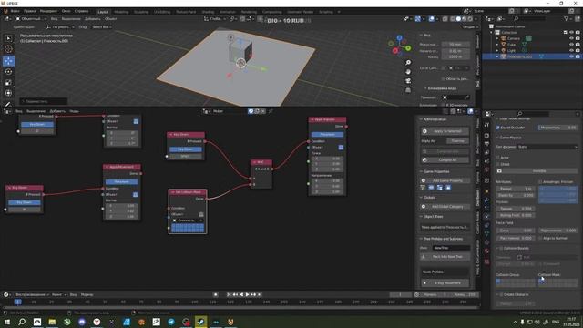The height and width of the screenshot is (328, 583).
Task: Play animation in timeline
Action: (x=248, y=294)
